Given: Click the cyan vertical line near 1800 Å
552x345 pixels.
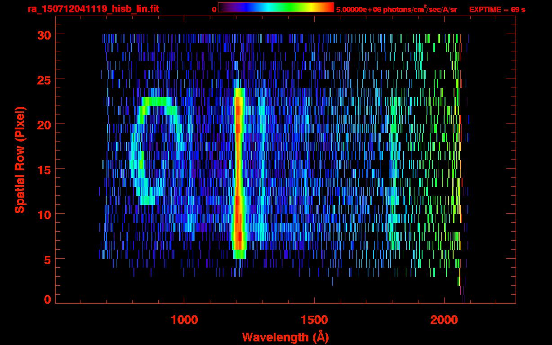Looking at the screenshot, I should tap(394, 173).
